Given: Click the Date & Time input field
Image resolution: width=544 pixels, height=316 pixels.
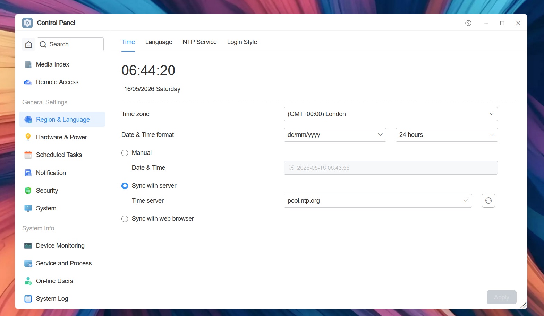Looking at the screenshot, I should (x=391, y=168).
